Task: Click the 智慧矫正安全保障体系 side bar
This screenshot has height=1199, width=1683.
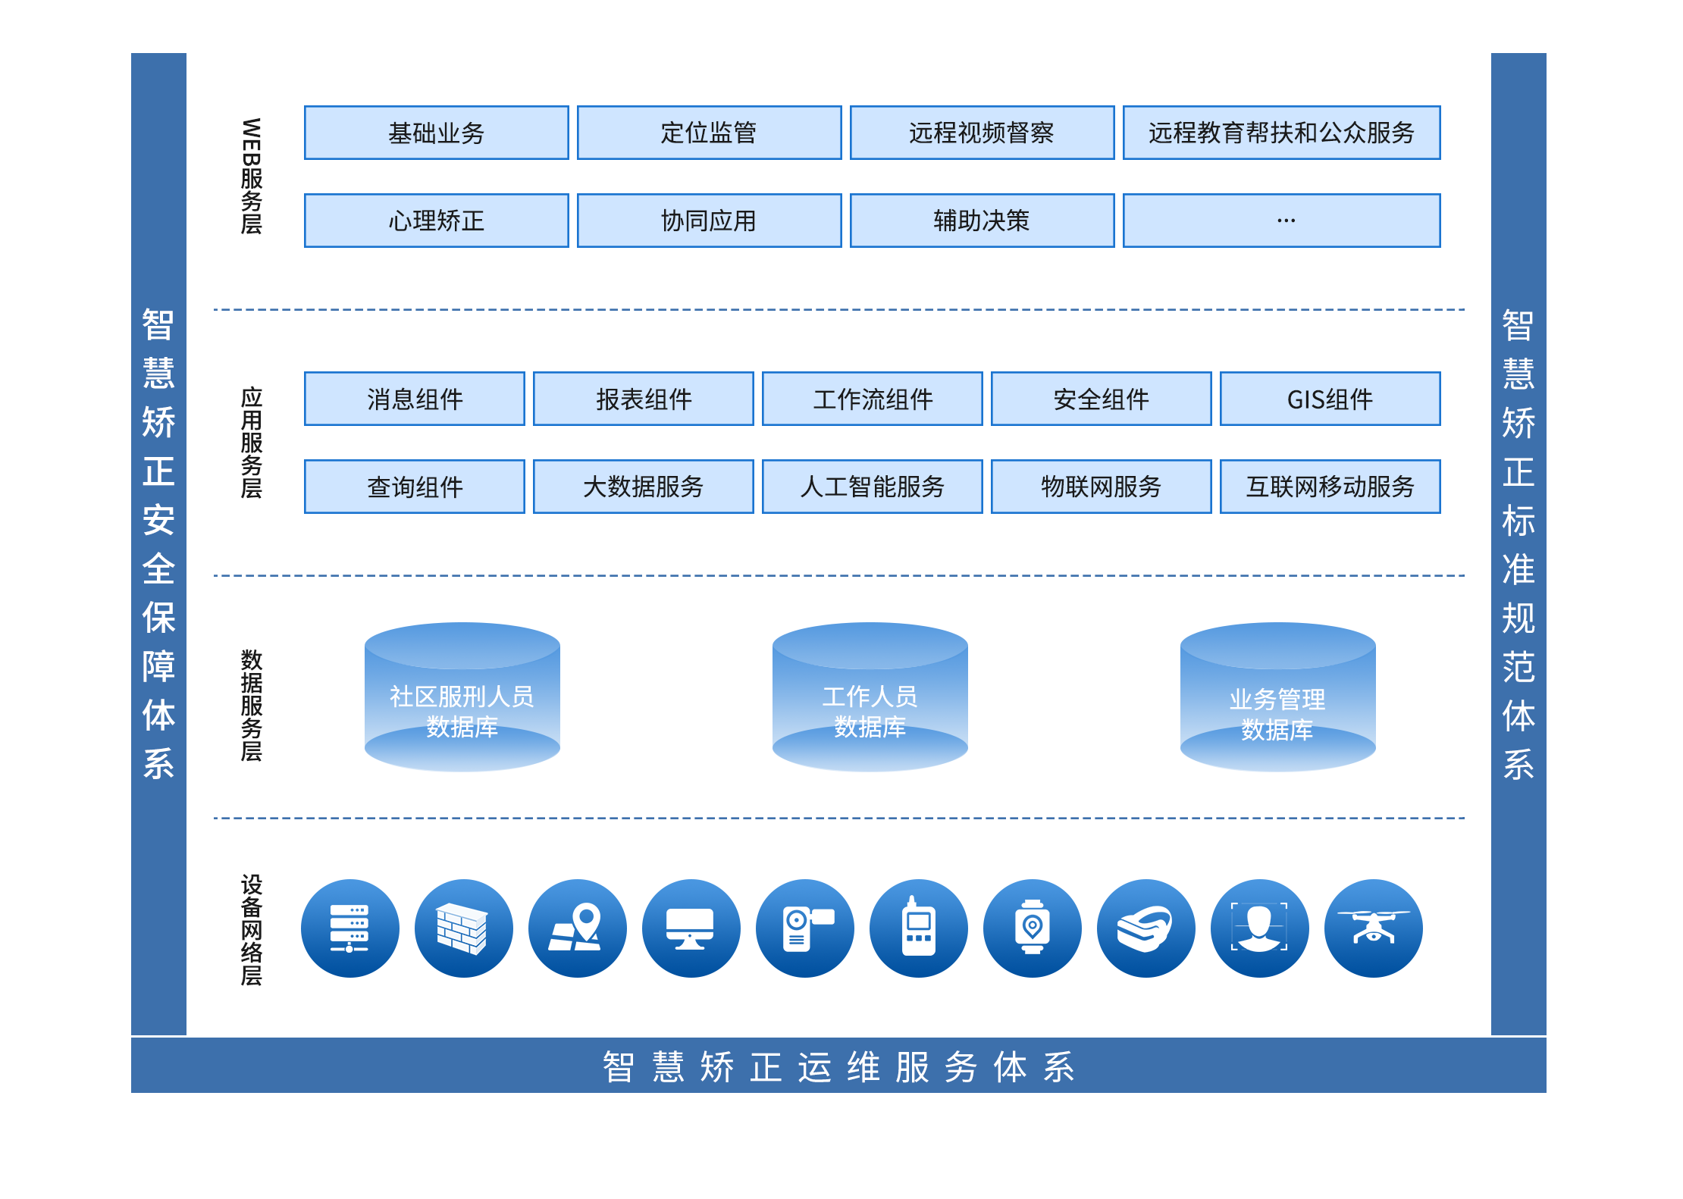Action: 158,543
